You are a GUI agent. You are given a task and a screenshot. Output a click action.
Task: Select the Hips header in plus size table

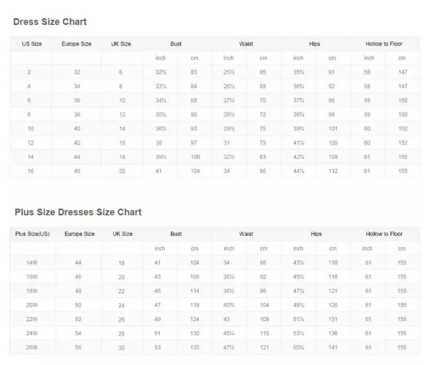[316, 234]
